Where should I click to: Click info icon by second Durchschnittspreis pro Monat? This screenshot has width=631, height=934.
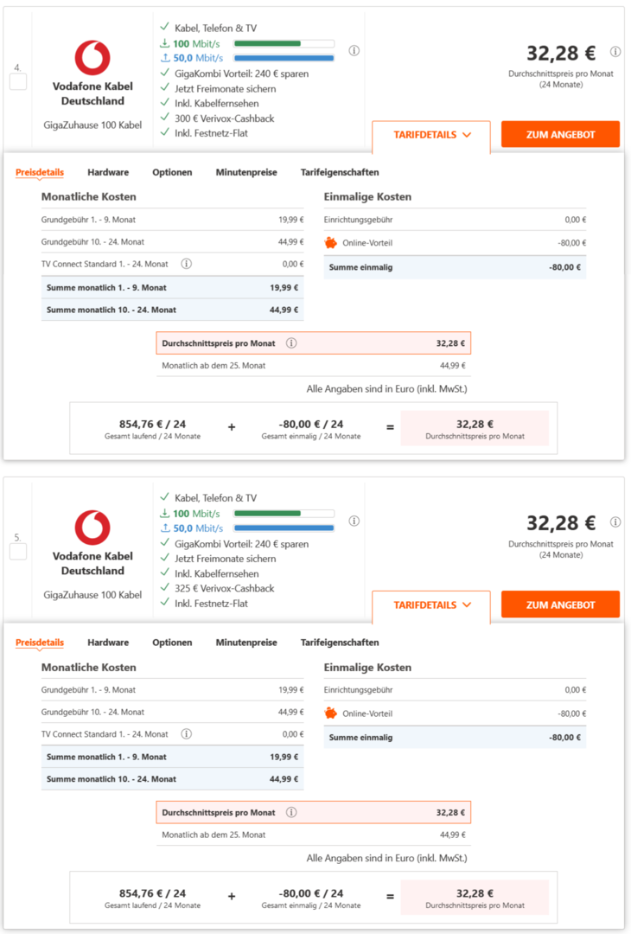click(291, 813)
